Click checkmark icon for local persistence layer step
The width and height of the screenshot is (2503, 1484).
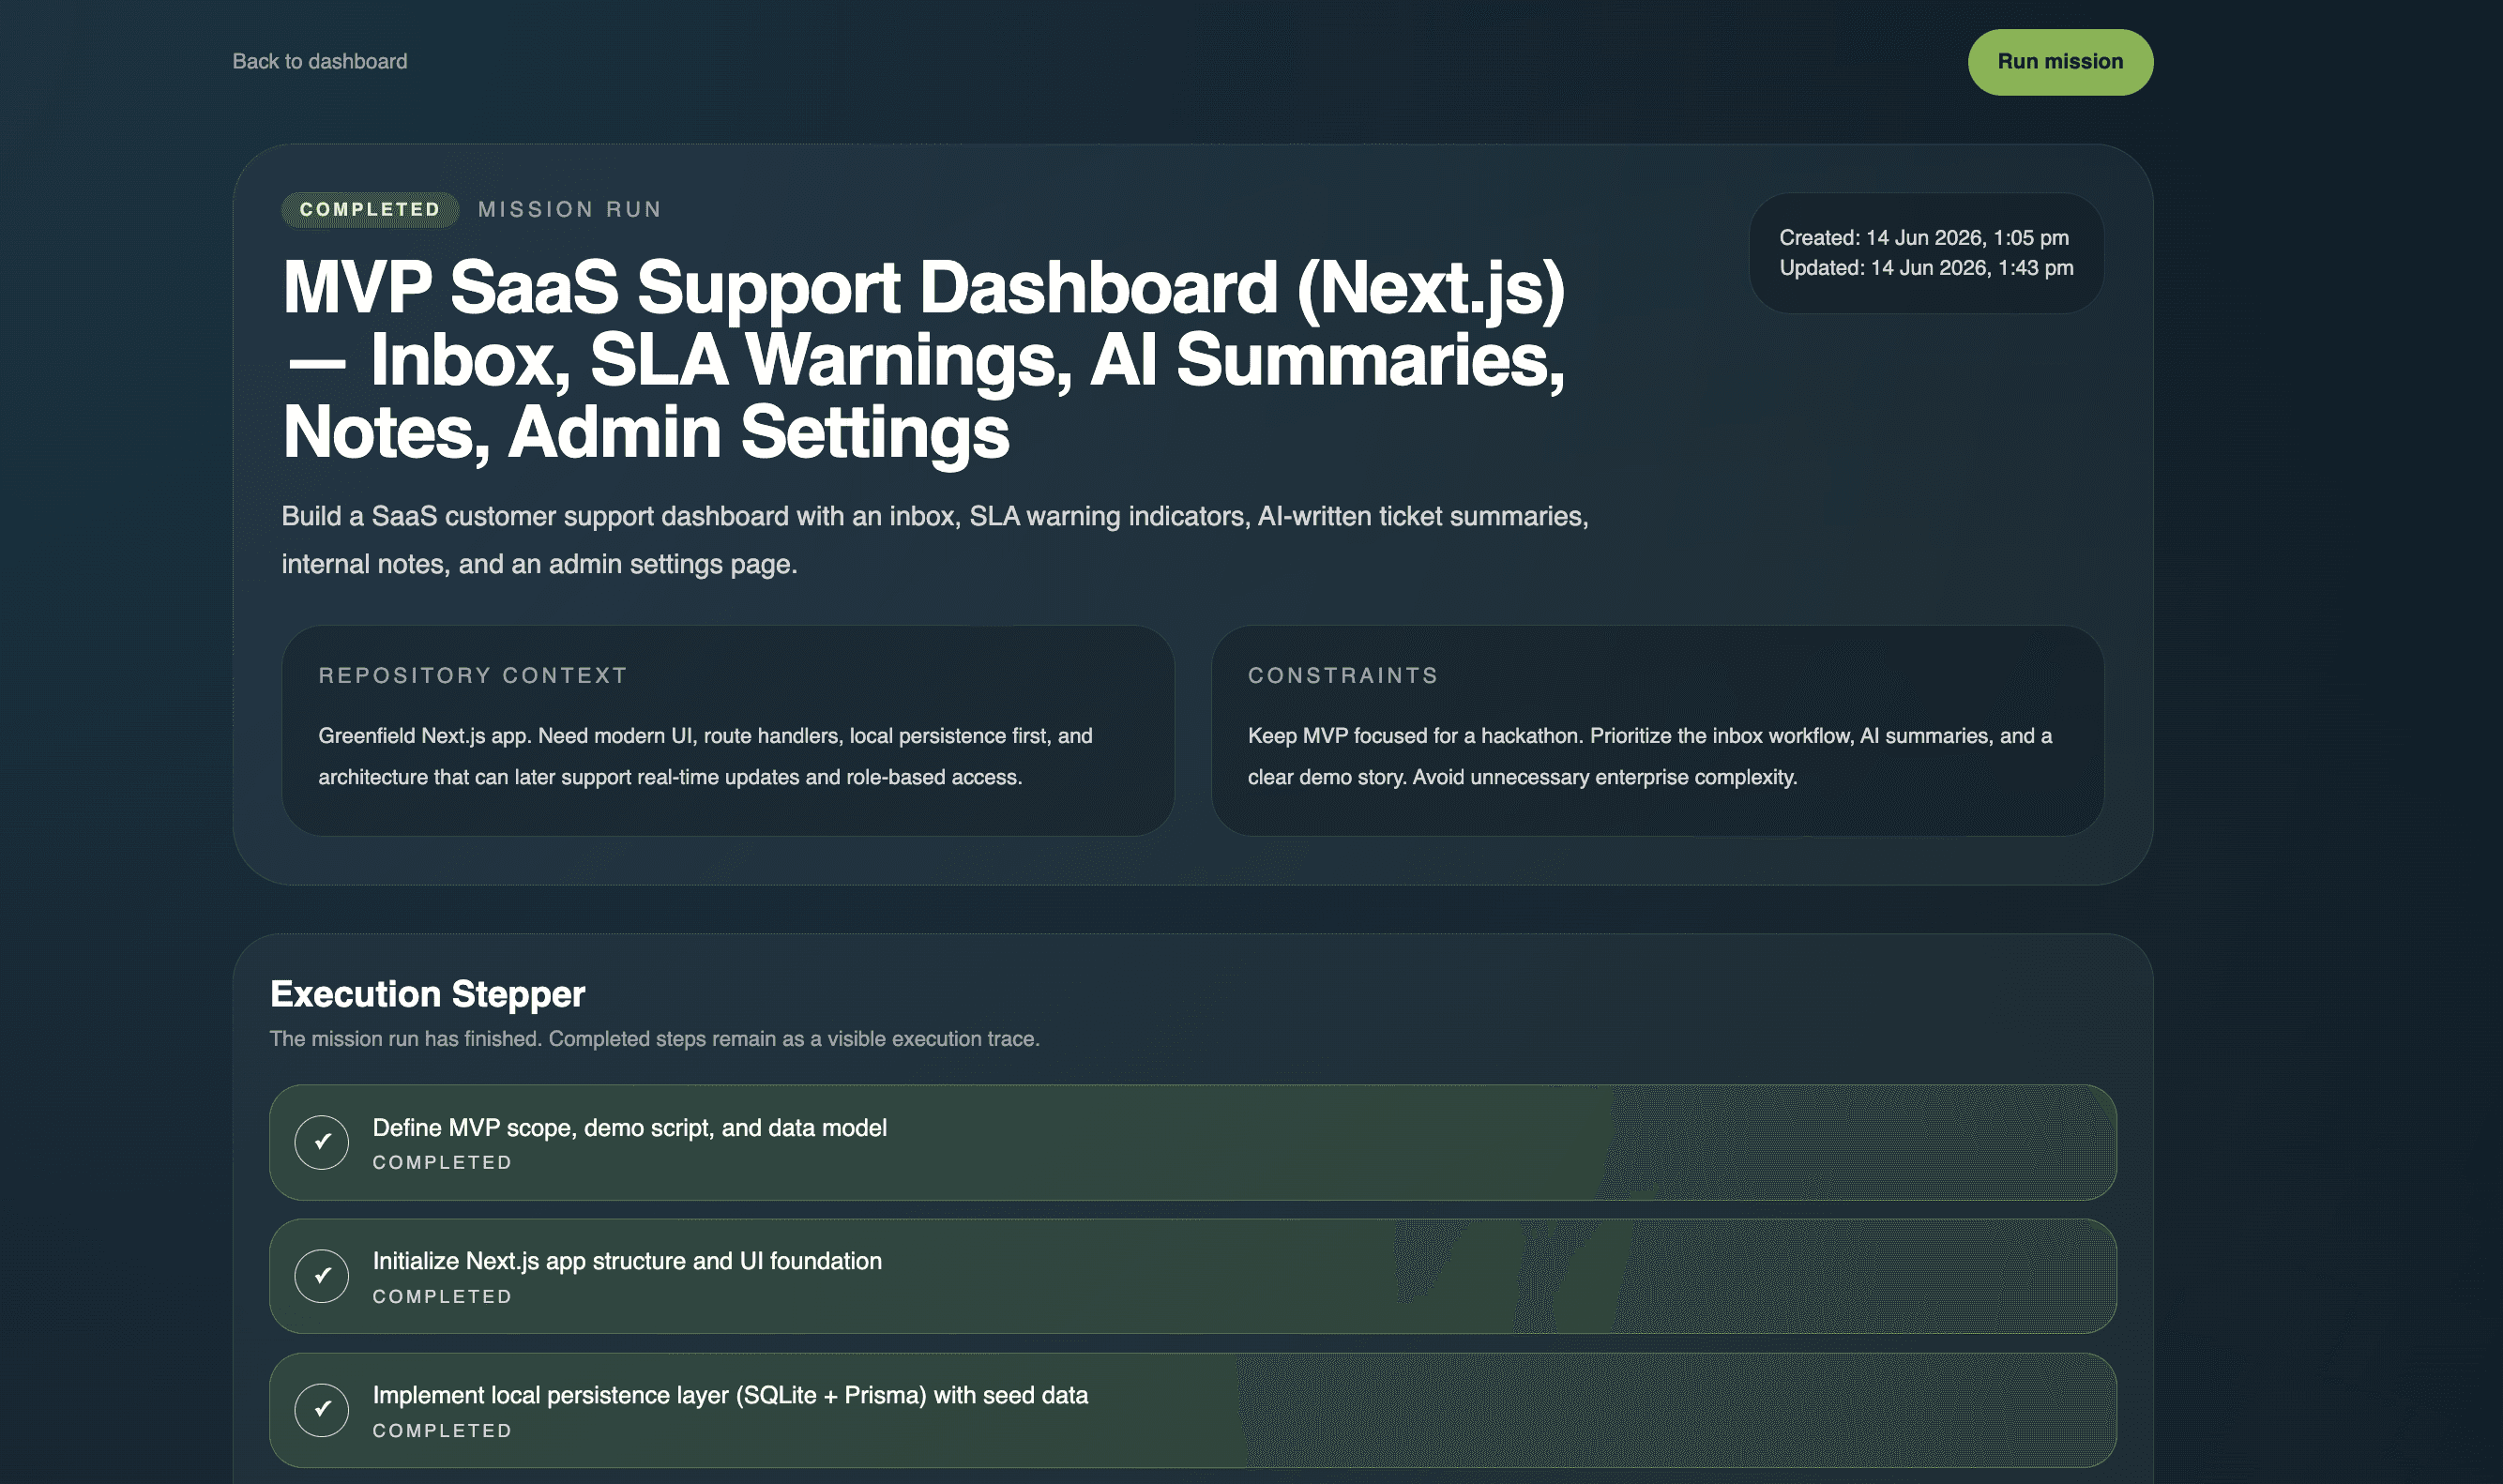point(322,1409)
